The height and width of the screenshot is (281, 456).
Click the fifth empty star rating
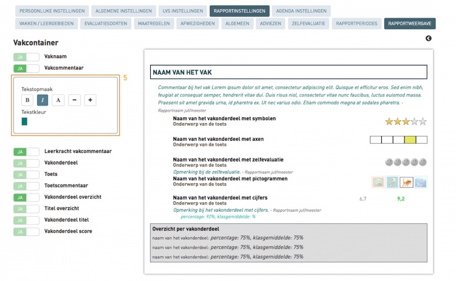[423, 121]
